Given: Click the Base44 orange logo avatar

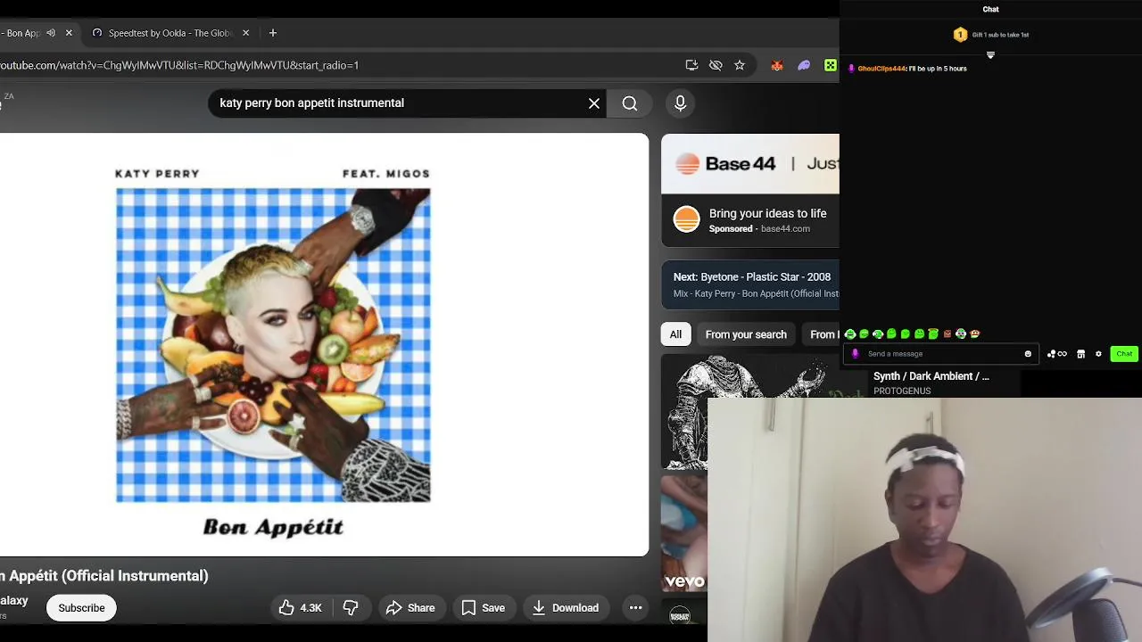Looking at the screenshot, I should click(687, 219).
